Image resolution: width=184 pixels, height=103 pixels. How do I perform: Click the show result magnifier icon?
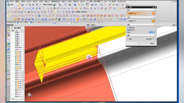153,39
